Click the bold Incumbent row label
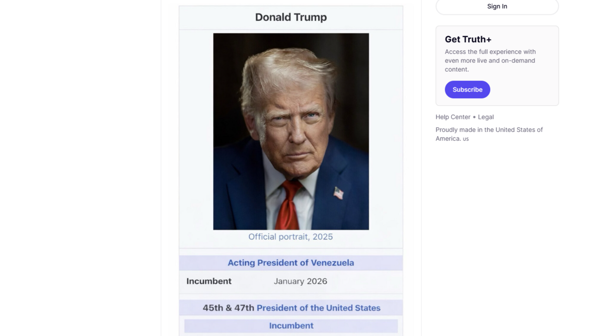The height and width of the screenshot is (336, 596). pos(209,281)
